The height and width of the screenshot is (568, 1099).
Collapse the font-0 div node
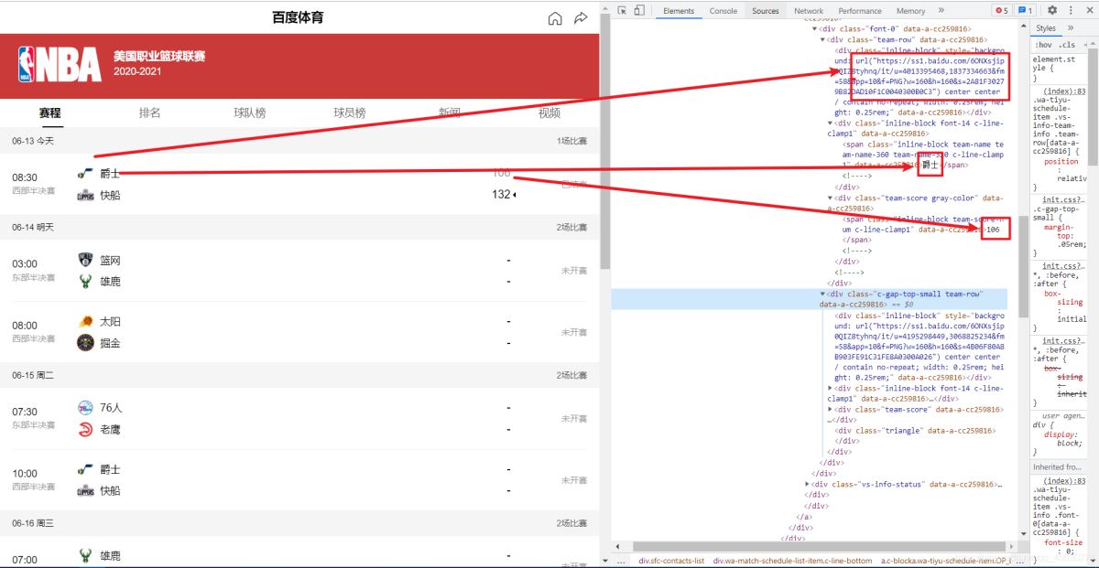coord(815,29)
